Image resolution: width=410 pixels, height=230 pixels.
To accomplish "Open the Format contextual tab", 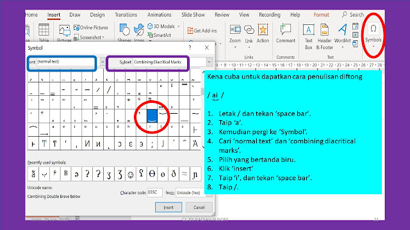I will pyautogui.click(x=322, y=15).
